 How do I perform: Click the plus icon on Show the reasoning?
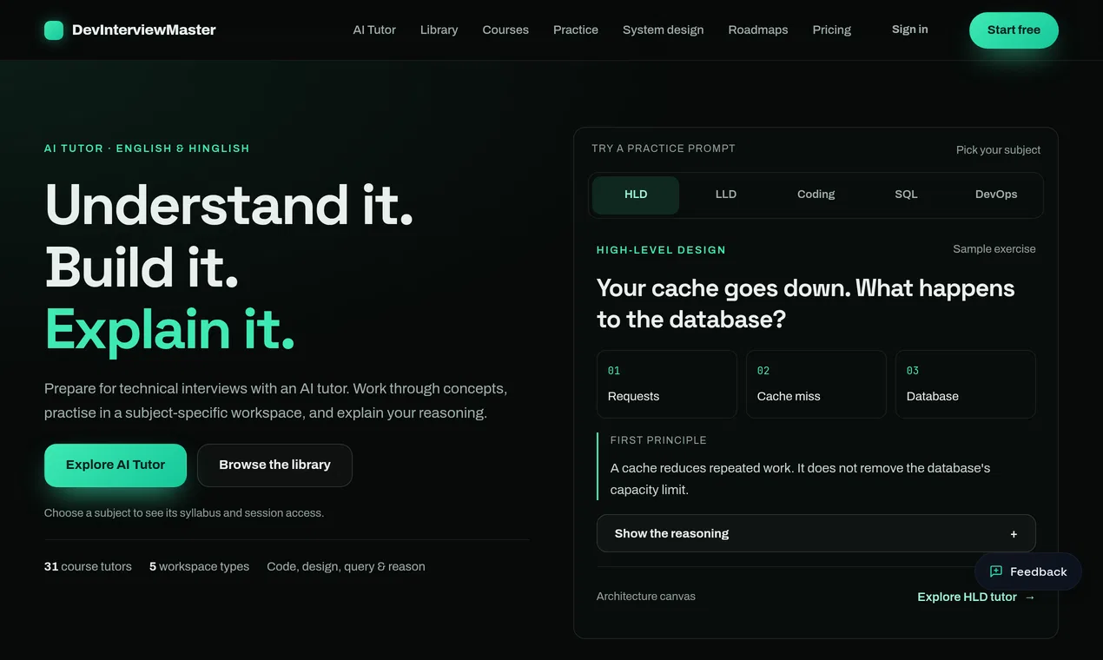tap(1014, 534)
